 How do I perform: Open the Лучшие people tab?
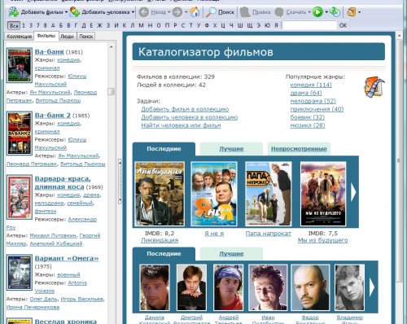[231, 254]
